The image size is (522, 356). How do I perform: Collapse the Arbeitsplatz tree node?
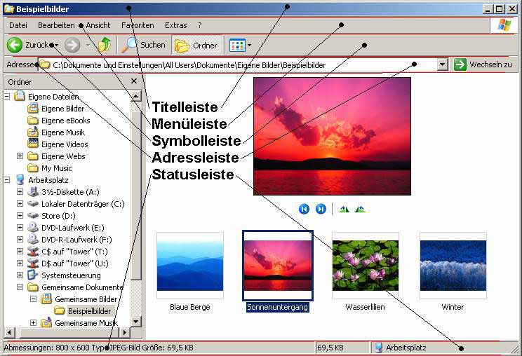click(x=7, y=180)
